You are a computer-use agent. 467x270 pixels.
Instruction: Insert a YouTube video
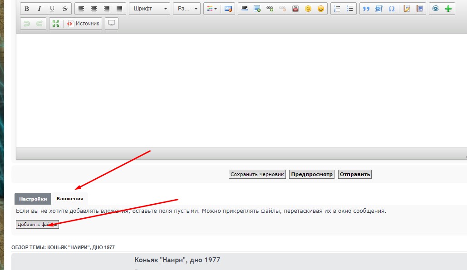pyautogui.click(x=295, y=9)
